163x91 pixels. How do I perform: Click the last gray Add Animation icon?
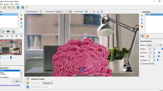(x=102, y=12)
